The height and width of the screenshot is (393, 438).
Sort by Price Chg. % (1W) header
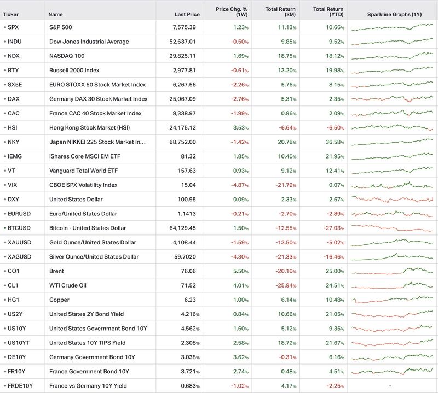click(x=232, y=11)
